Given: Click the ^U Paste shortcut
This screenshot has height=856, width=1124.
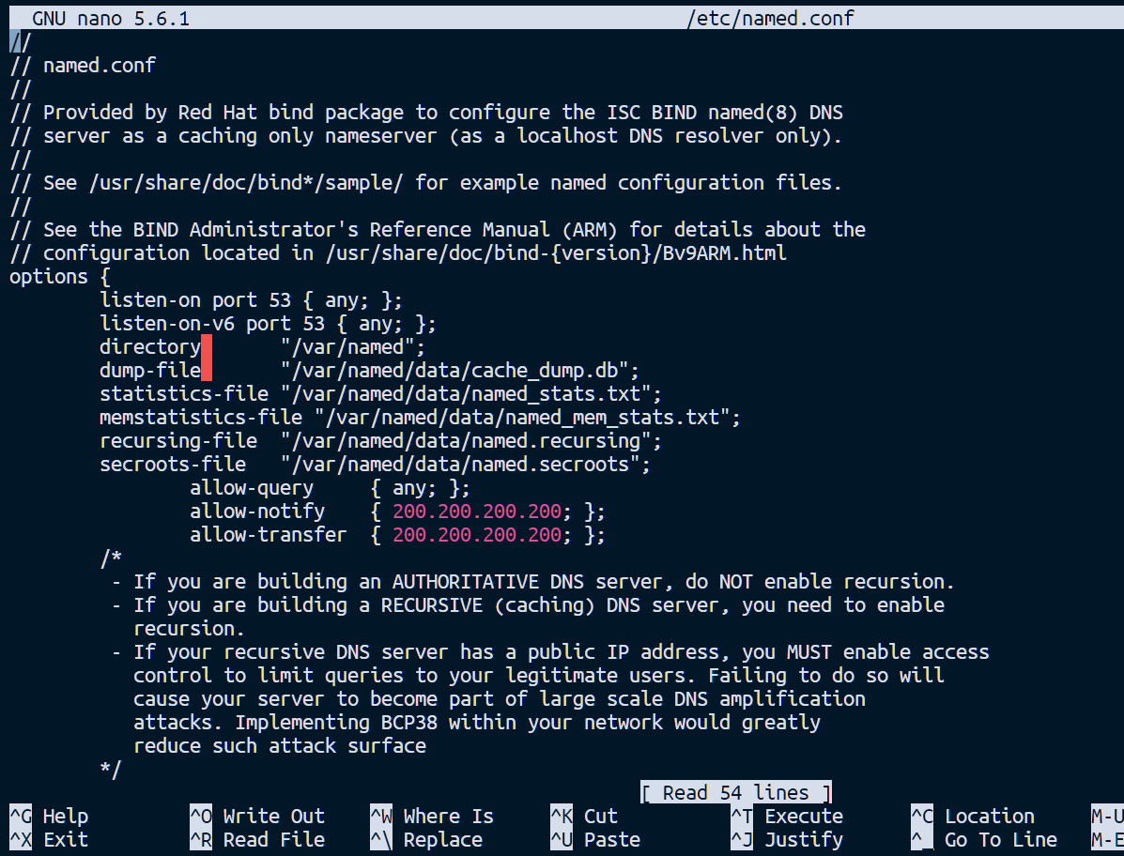Looking at the screenshot, I should coord(594,840).
